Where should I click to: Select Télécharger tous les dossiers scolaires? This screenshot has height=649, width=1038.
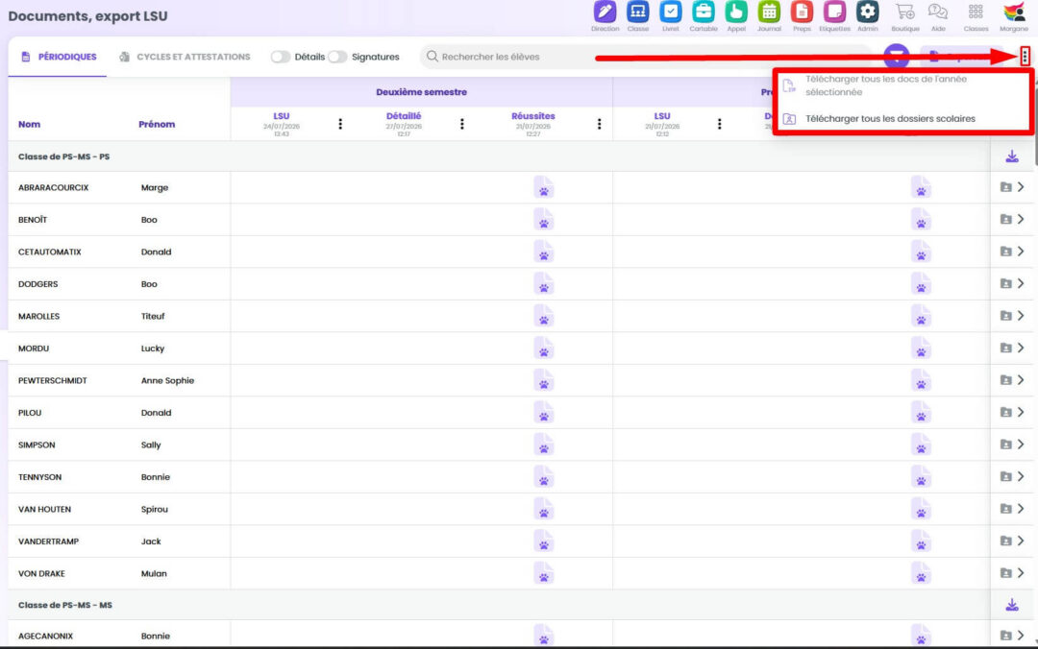tap(902, 119)
